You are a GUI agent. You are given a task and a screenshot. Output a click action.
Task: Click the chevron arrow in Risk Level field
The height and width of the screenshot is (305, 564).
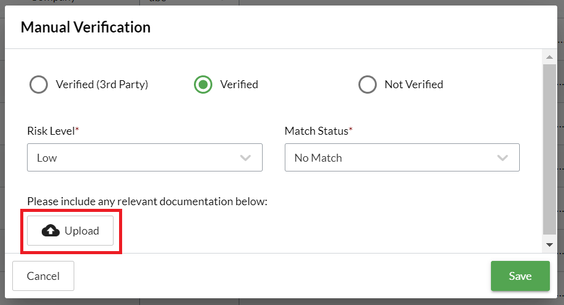tap(245, 158)
